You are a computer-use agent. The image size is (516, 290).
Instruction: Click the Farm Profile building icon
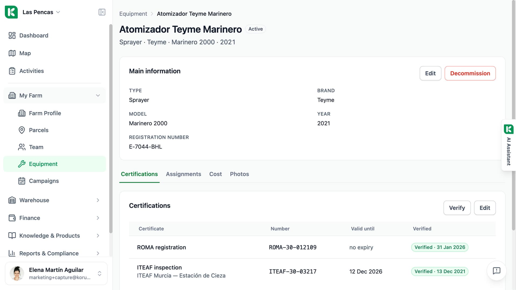[22, 113]
